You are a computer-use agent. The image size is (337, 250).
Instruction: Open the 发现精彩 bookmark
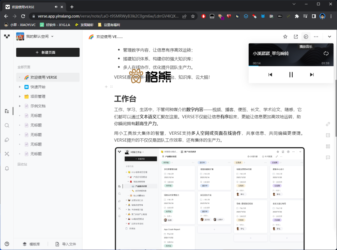coord(84,25)
